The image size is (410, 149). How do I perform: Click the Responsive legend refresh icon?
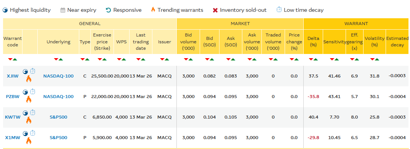(108, 10)
